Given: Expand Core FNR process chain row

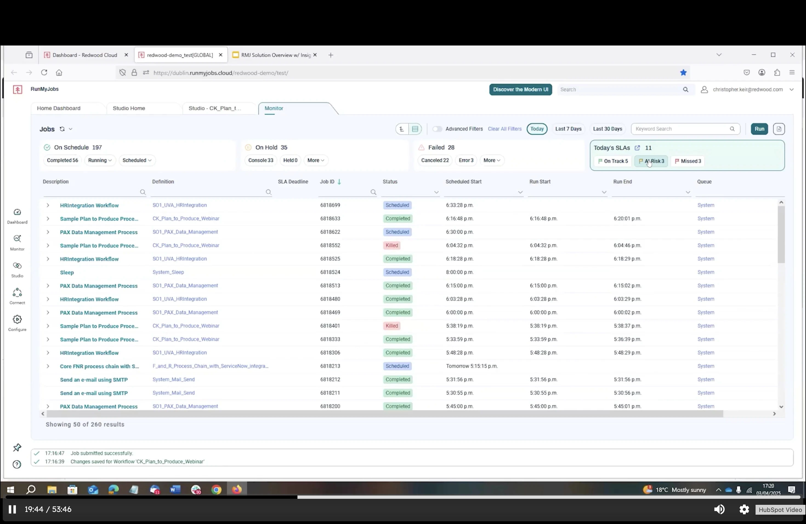Looking at the screenshot, I should point(48,366).
